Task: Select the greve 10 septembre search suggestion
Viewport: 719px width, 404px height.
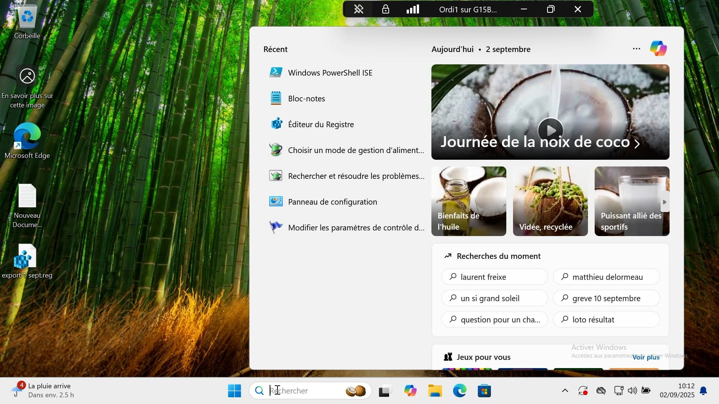Action: pyautogui.click(x=606, y=299)
